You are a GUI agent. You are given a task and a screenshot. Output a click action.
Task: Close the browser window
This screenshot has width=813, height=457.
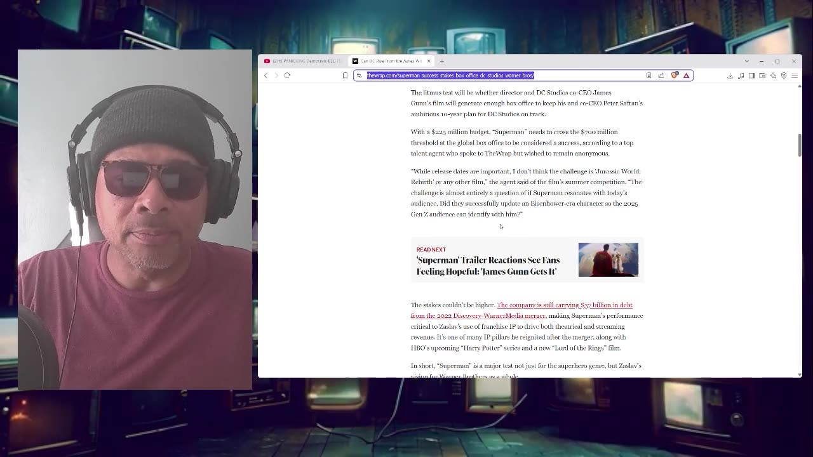coord(793,61)
